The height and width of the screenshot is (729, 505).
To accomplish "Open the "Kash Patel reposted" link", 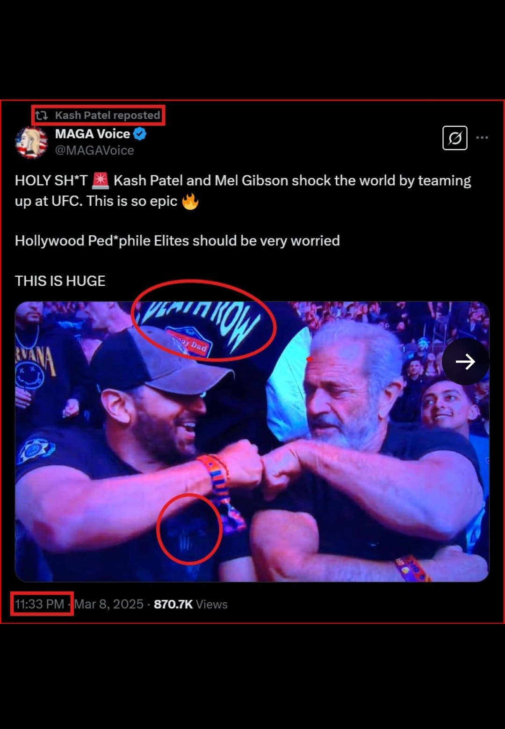I will pos(108,115).
